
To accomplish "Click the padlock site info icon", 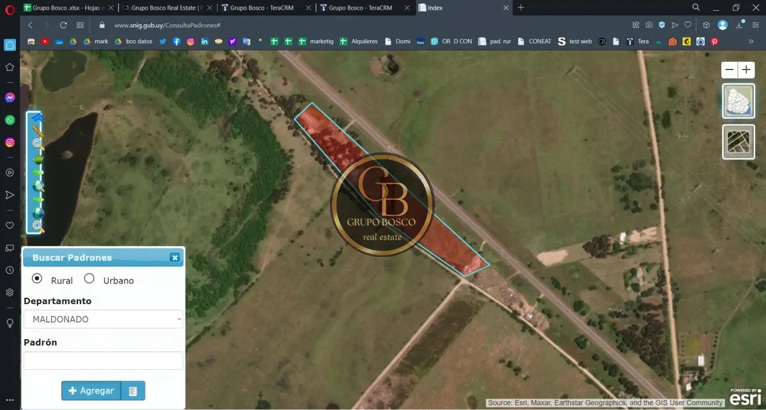I will (101, 25).
